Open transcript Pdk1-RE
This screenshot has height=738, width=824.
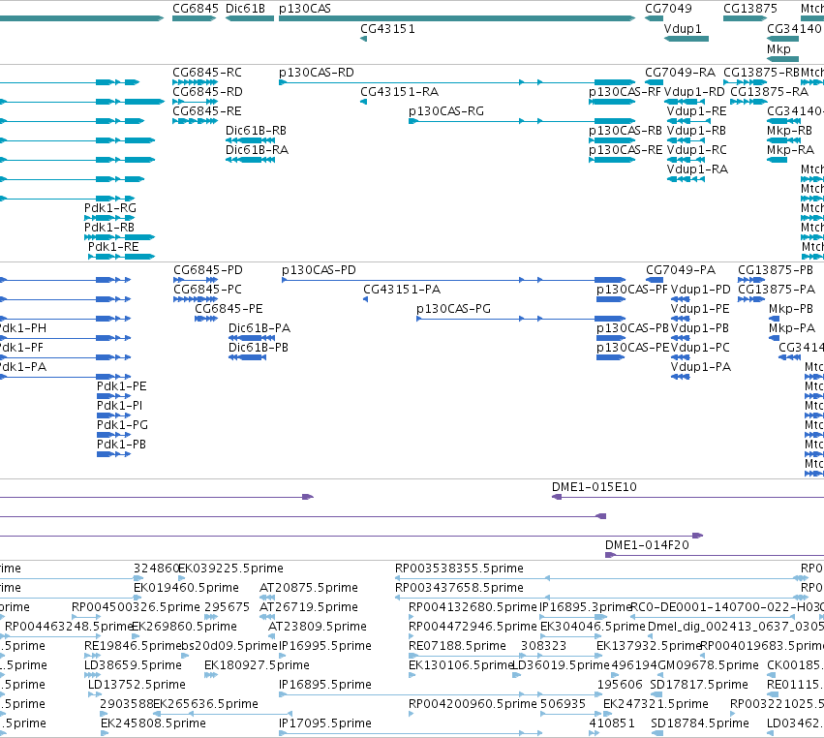click(121, 257)
